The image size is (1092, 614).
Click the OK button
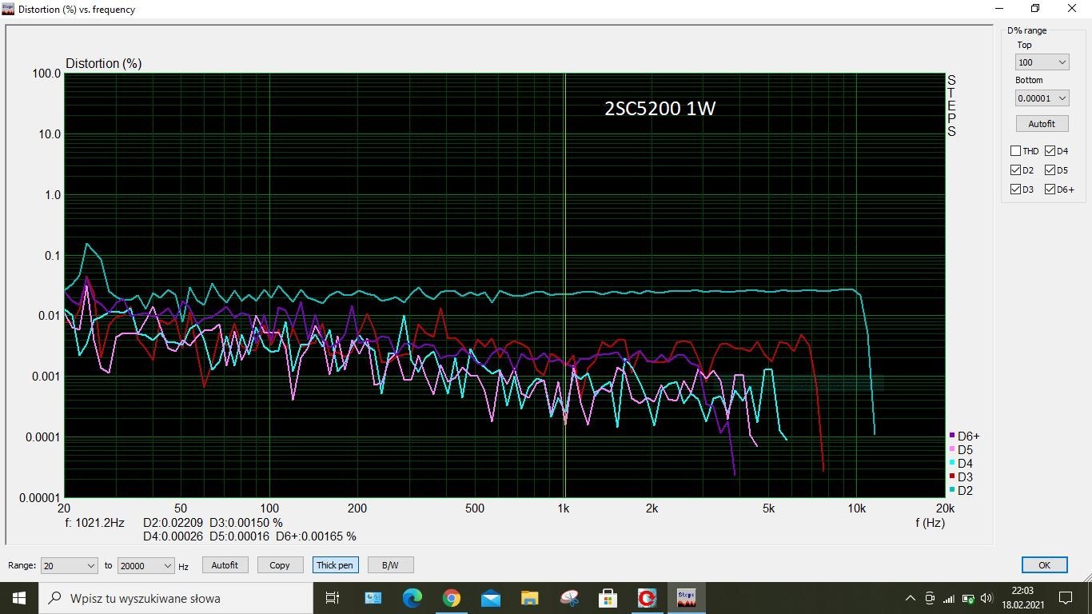1044,565
